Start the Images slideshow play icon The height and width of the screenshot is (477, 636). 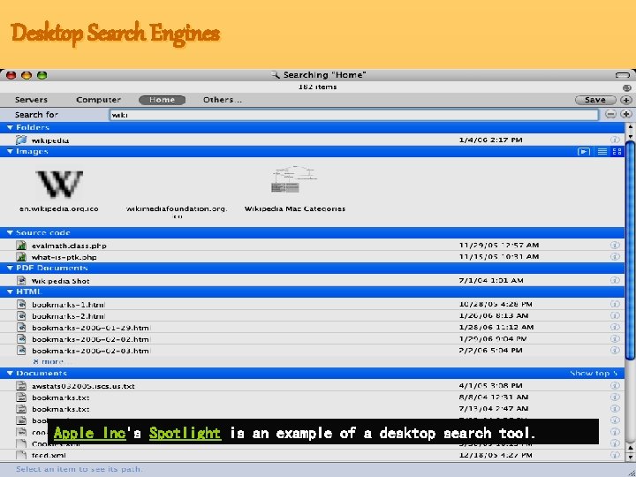pos(584,152)
